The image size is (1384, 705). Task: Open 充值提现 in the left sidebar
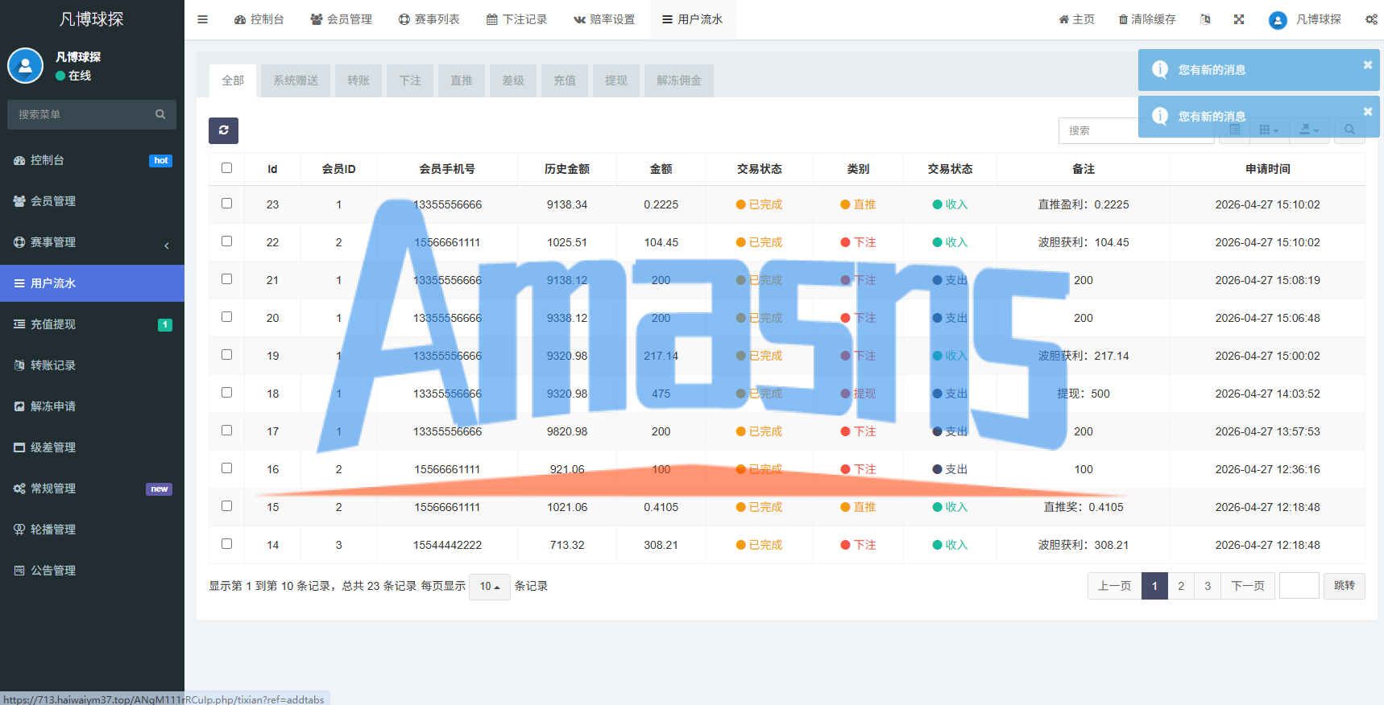[x=92, y=324]
